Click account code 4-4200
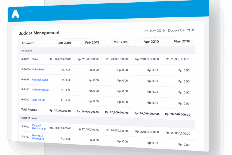This screenshot has width=232, height=155. (x=25, y=99)
